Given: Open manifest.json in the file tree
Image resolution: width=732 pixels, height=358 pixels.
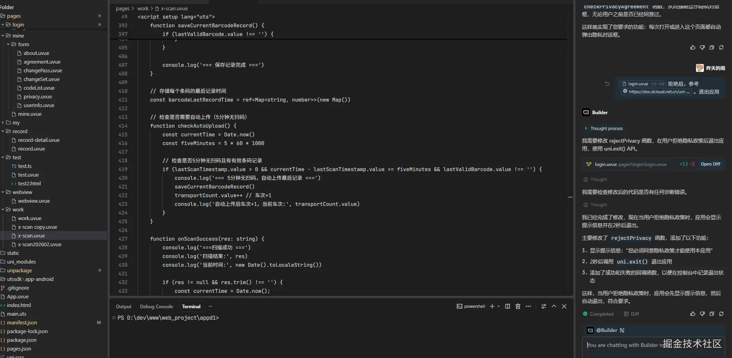Looking at the screenshot, I should [x=22, y=322].
